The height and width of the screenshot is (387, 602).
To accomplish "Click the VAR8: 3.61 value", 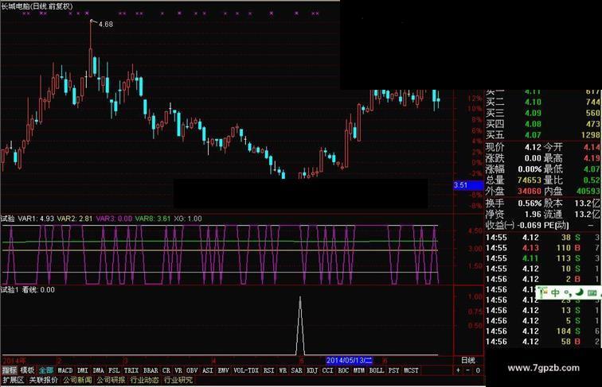I will click(153, 219).
